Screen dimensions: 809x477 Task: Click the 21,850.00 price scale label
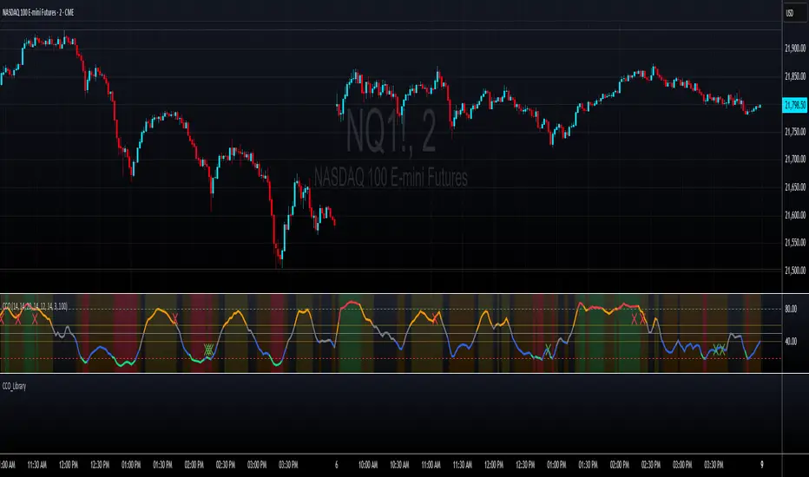tap(795, 76)
